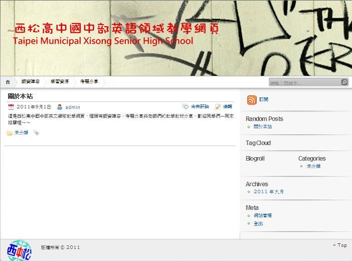Select the 西松 school logo in footer

coord(19,250)
